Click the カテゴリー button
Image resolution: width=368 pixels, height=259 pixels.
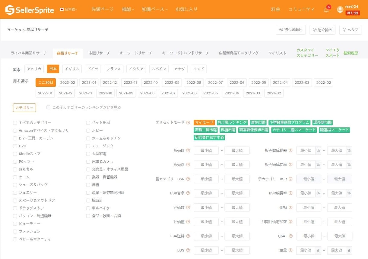(x=24, y=108)
